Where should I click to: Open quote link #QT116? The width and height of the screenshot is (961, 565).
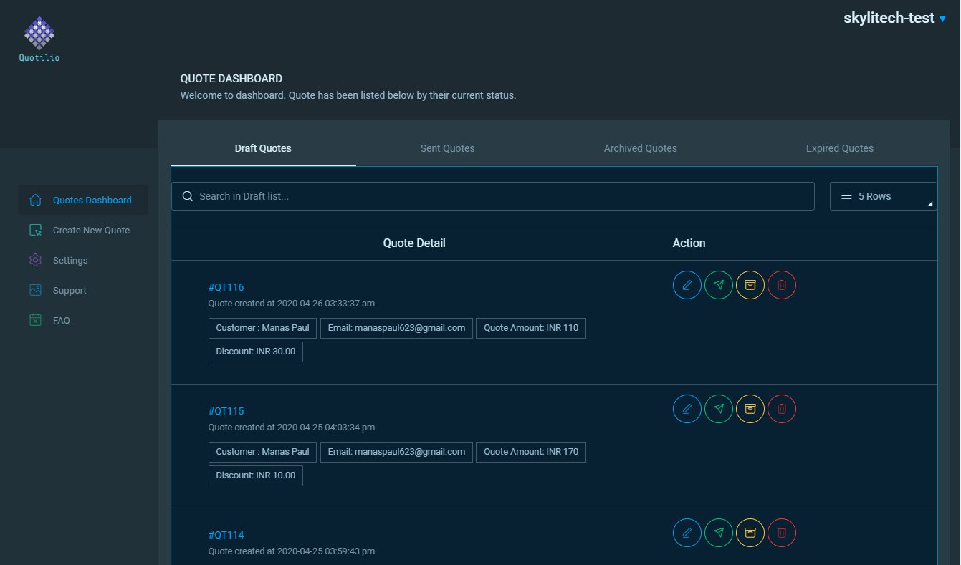pyautogui.click(x=226, y=287)
